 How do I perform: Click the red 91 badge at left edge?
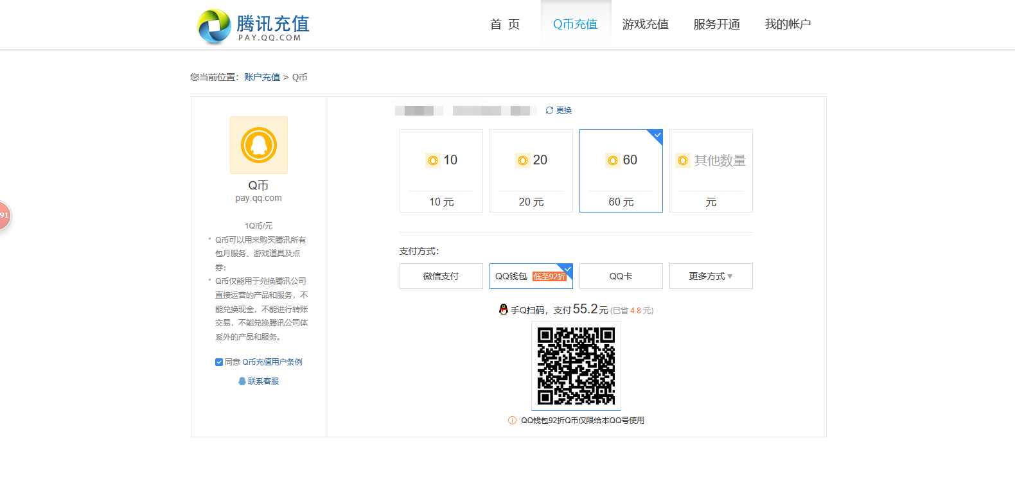tap(4, 215)
